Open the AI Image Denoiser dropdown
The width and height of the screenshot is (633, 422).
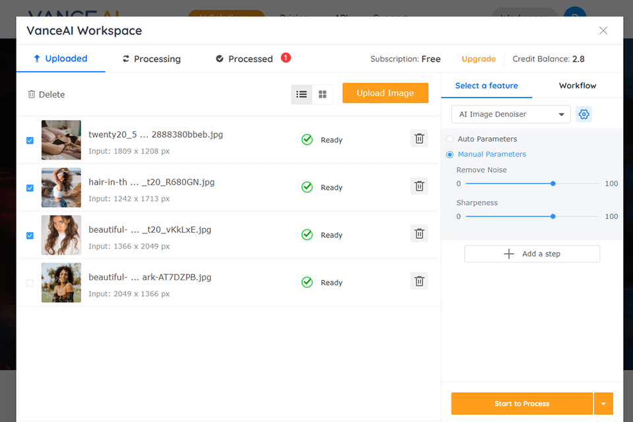pos(511,114)
